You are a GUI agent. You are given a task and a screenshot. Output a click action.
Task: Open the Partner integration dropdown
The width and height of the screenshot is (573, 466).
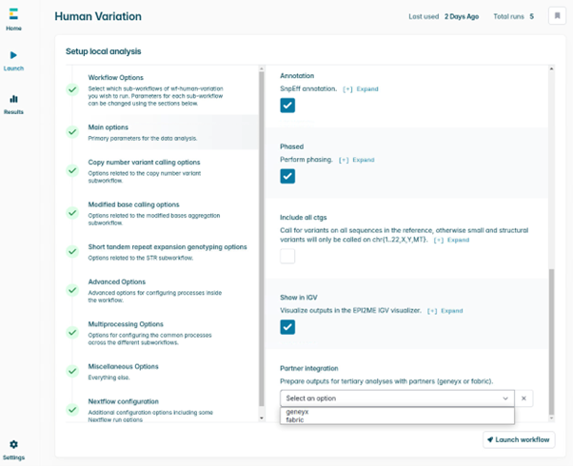[397, 398]
